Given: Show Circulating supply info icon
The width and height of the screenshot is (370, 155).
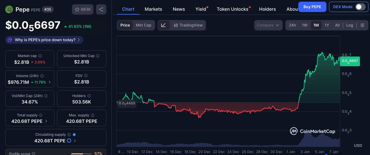Looking at the screenshot, I should pyautogui.click(x=69, y=134).
